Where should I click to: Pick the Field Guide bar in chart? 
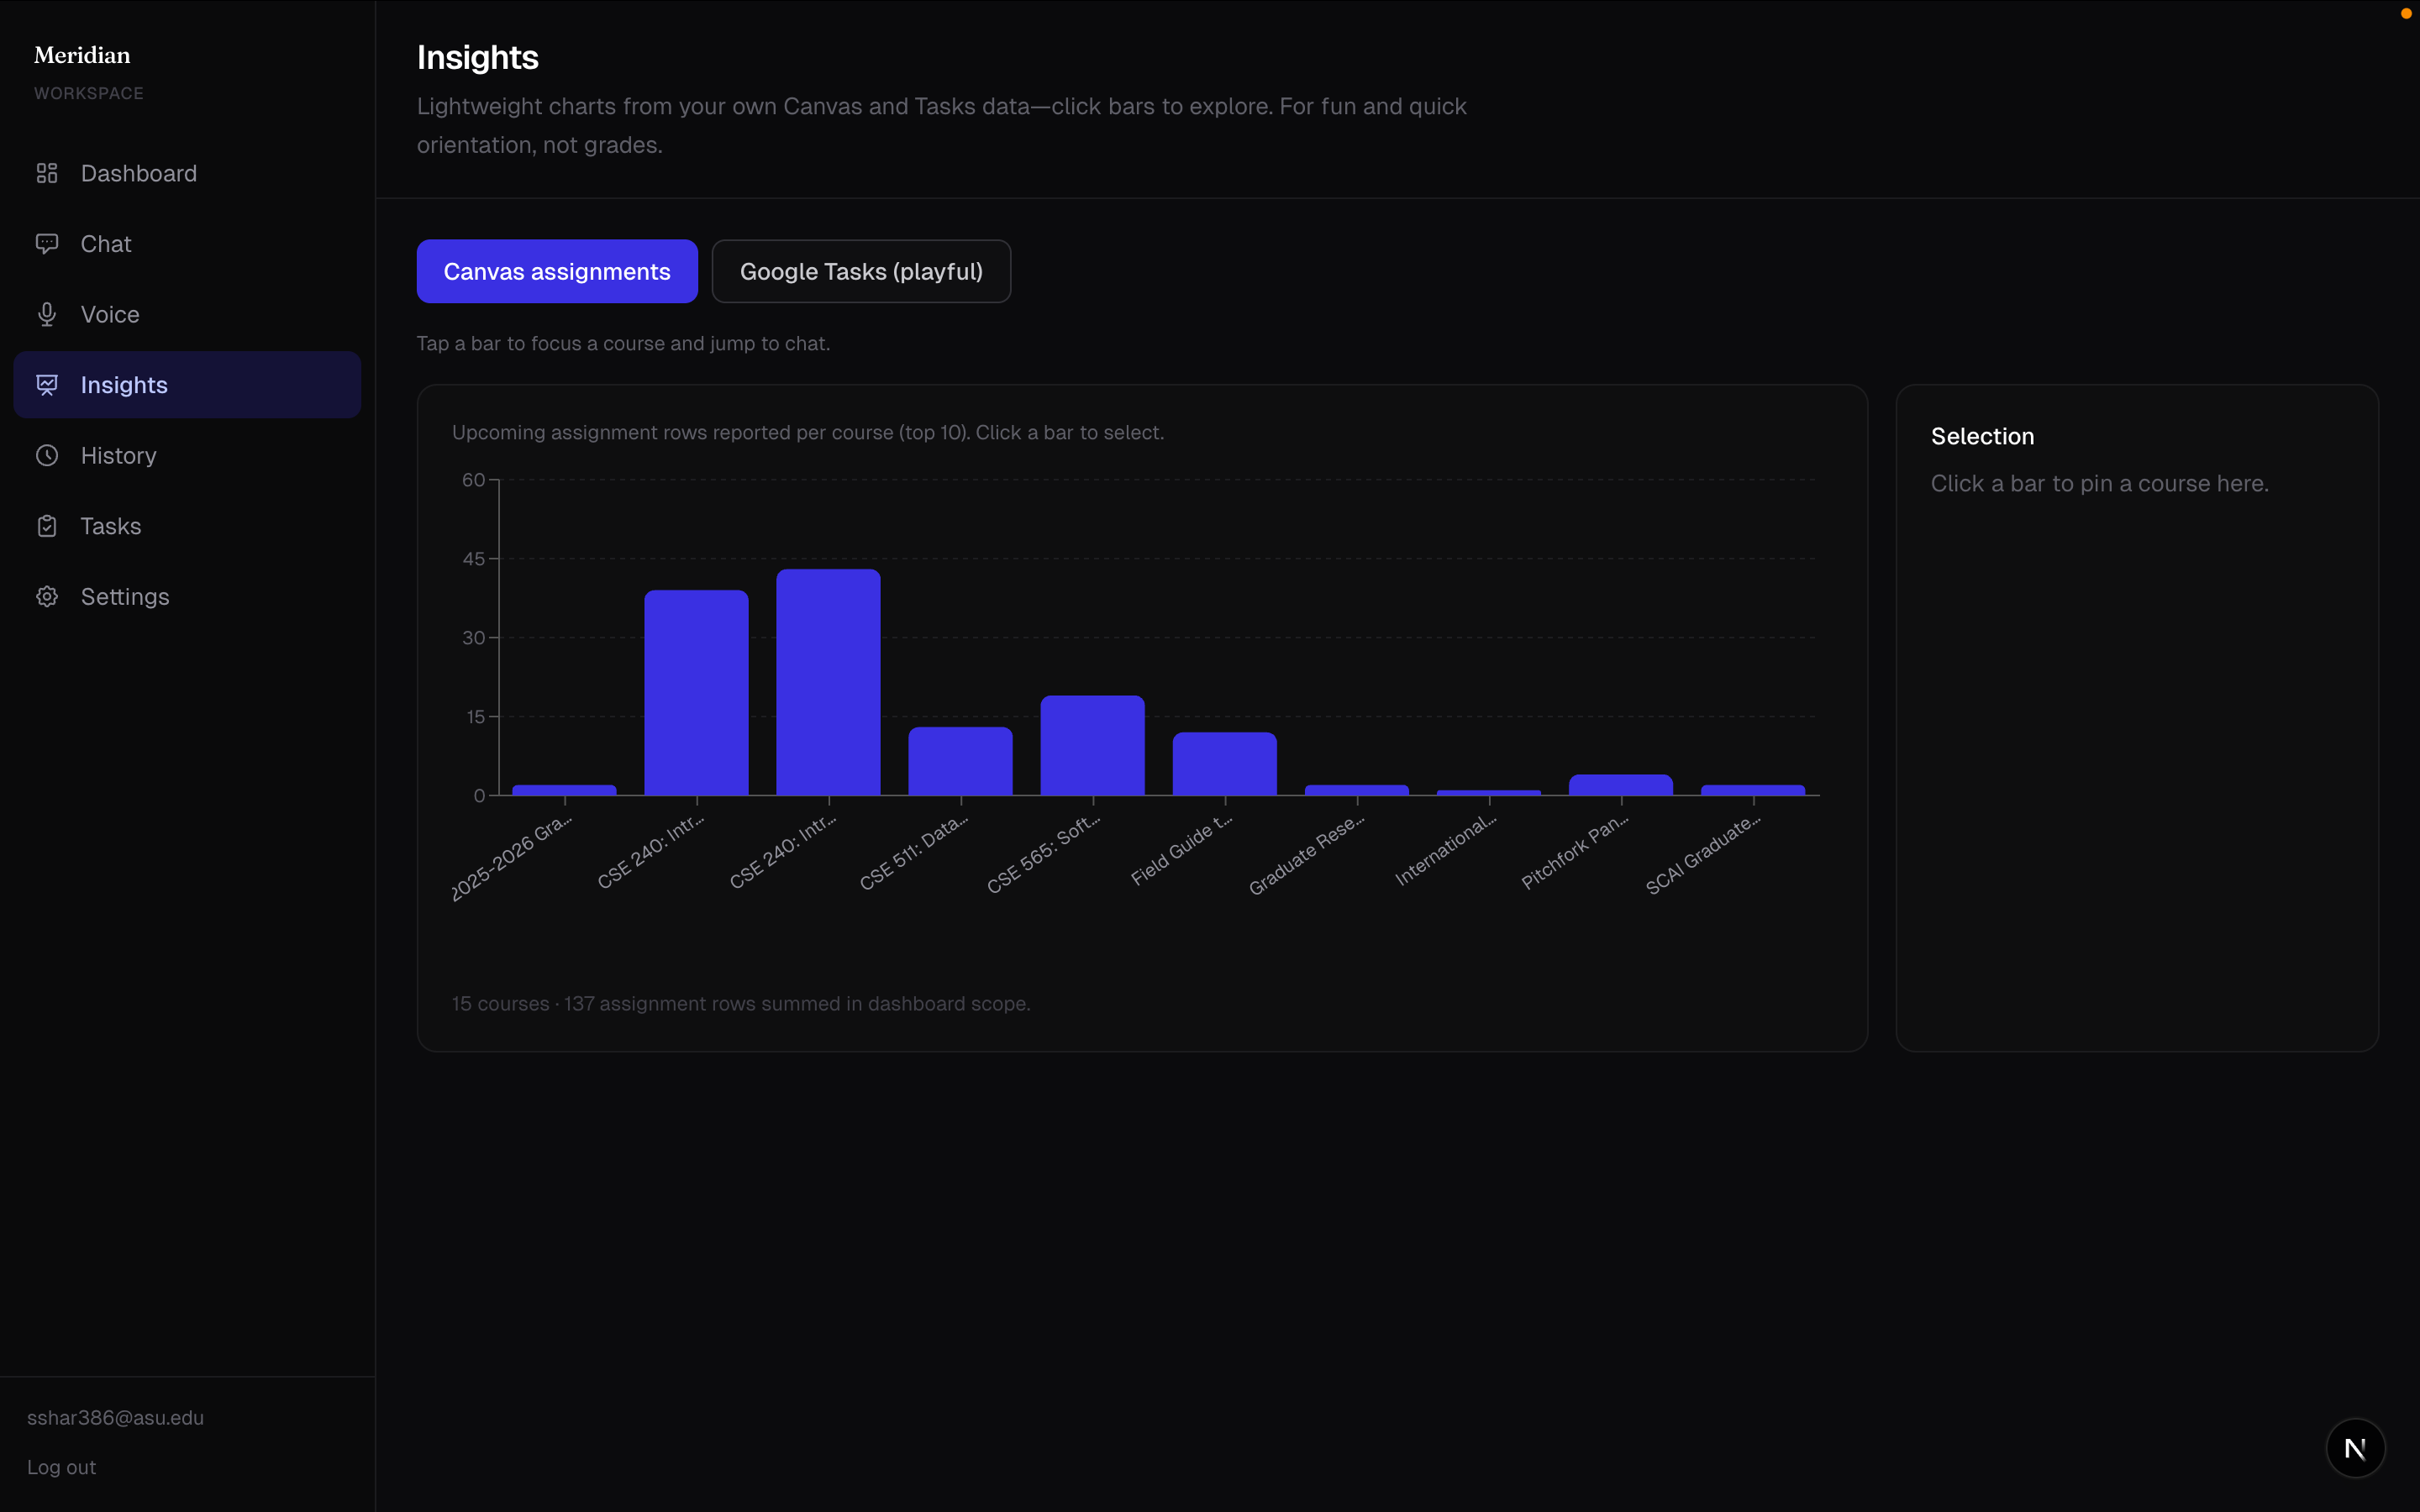pyautogui.click(x=1224, y=764)
